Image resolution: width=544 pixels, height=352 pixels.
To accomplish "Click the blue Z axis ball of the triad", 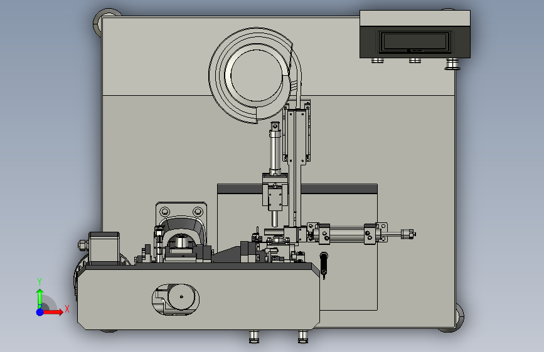I will (40, 312).
